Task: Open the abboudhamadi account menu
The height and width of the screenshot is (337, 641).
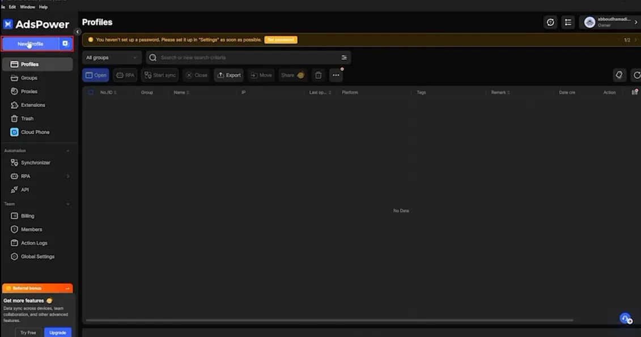Action: point(610,22)
